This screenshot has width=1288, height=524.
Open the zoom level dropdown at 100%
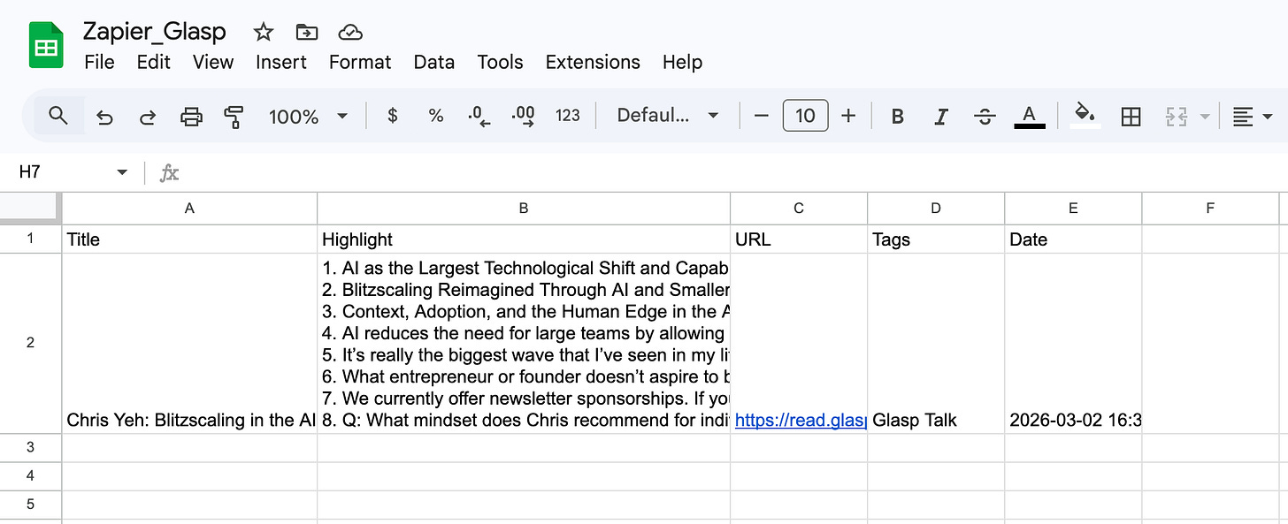click(309, 116)
